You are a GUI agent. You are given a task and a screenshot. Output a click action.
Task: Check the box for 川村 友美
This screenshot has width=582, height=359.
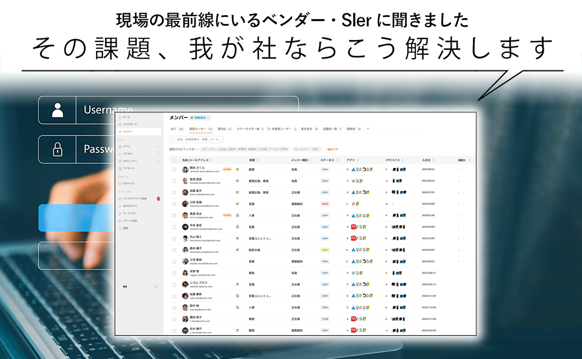174,204
